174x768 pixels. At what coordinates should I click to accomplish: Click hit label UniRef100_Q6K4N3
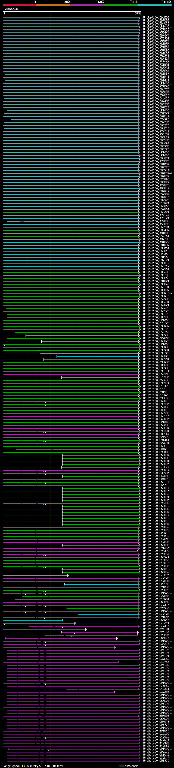[156, 101]
